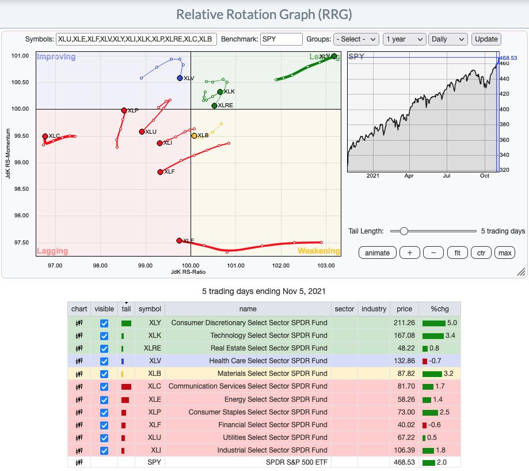Toggle XLRE visible checkbox
Viewport: 529px width, 471px height.
pyautogui.click(x=104, y=349)
